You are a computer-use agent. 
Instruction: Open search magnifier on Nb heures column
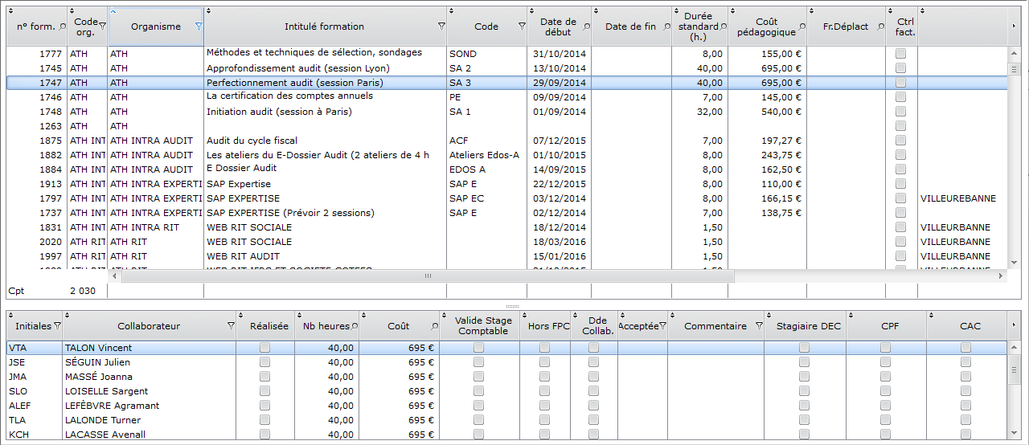point(355,326)
